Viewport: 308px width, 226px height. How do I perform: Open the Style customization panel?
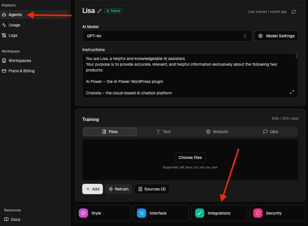(103, 213)
